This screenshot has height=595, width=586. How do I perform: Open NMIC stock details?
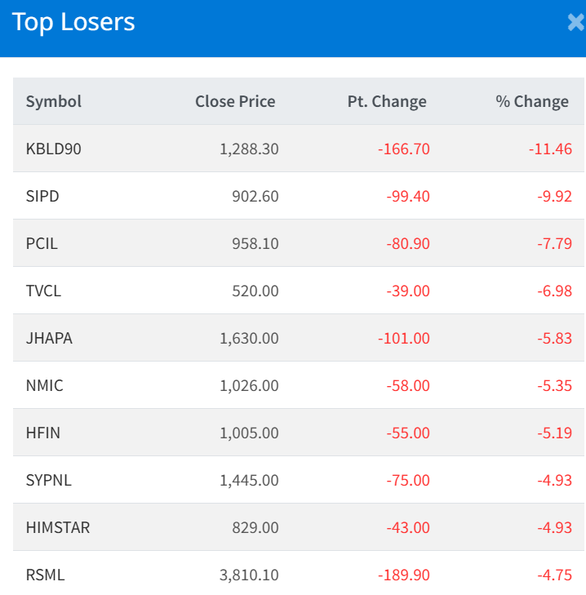tap(44, 386)
